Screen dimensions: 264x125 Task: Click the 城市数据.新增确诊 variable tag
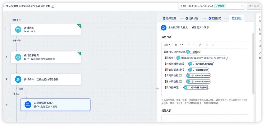click(x=201, y=64)
